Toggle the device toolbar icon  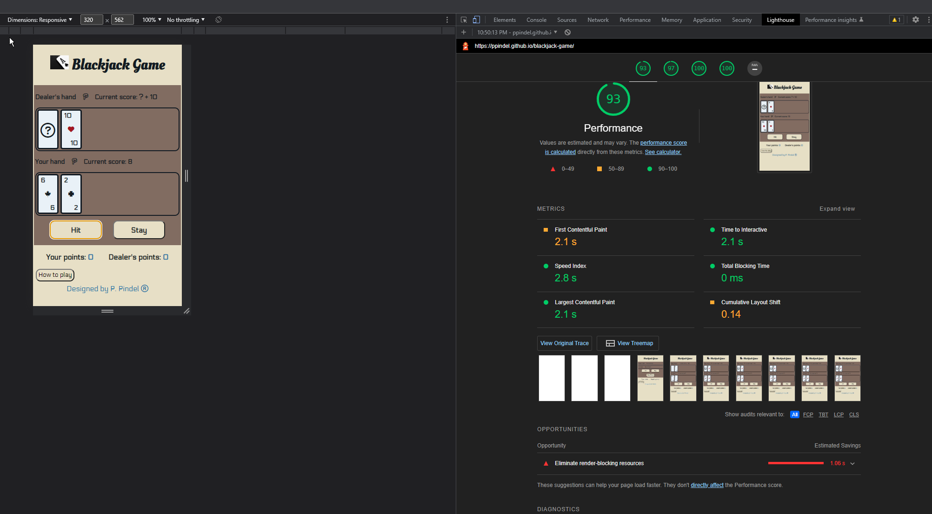[476, 20]
